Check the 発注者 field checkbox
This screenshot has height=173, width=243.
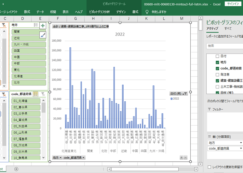pos(217,75)
